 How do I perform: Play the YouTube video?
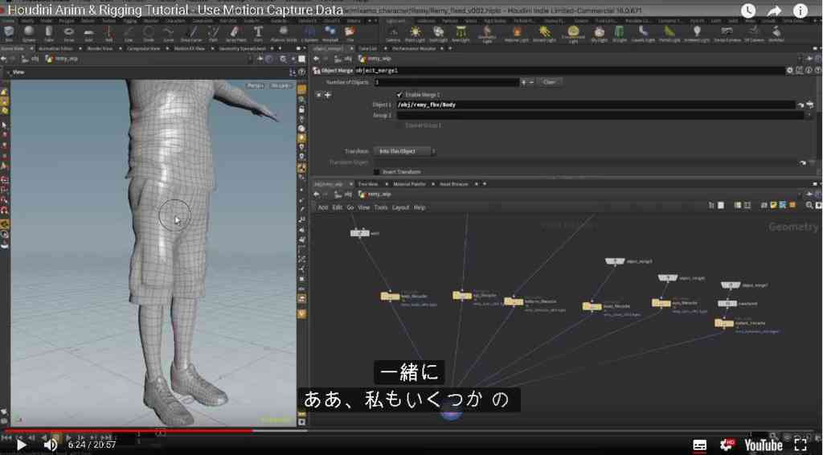point(21,445)
